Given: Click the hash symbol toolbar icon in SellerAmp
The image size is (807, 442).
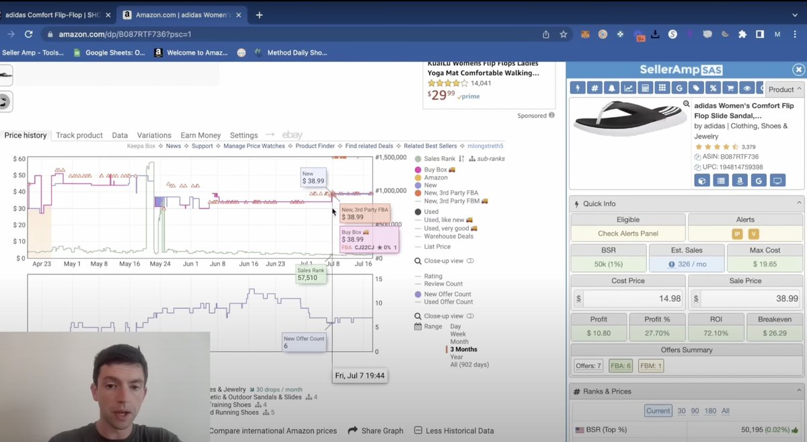Looking at the screenshot, I should [594, 88].
